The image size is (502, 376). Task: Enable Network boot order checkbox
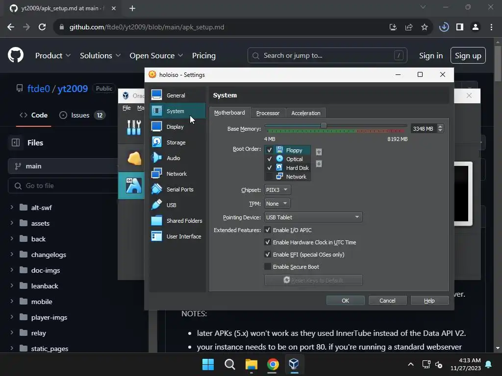[x=269, y=176]
